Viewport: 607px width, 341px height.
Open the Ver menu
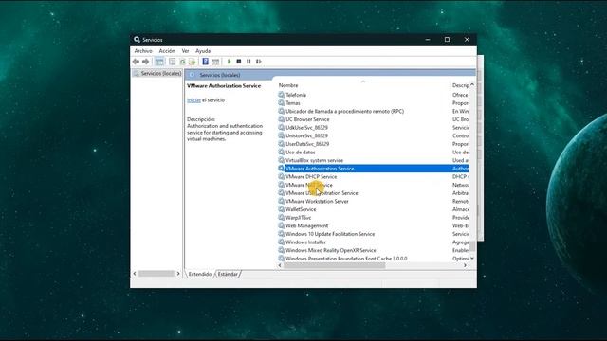186,50
